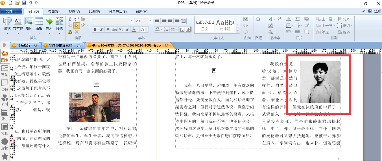The image size is (382, 161).
Task: Click the 表格 table insert icon
Action: pyautogui.click(x=39, y=24)
